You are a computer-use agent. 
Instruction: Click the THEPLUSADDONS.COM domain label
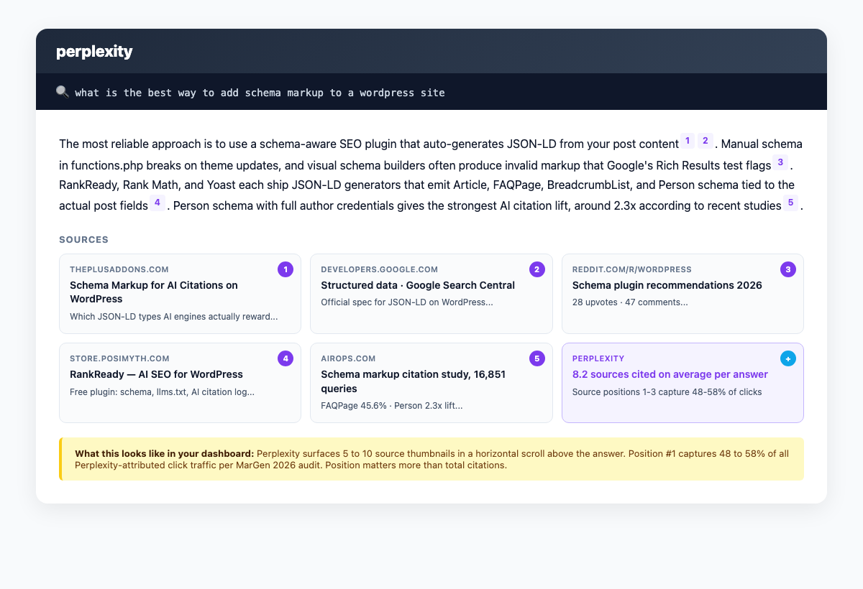pos(119,269)
